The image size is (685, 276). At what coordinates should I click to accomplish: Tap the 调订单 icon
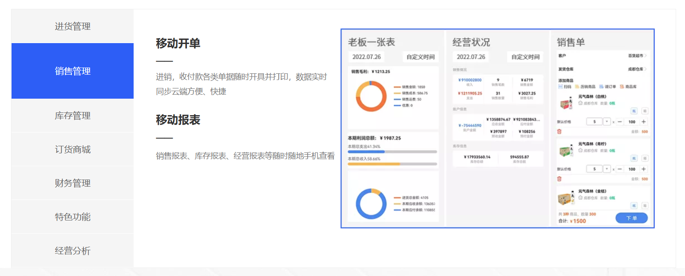pyautogui.click(x=601, y=87)
